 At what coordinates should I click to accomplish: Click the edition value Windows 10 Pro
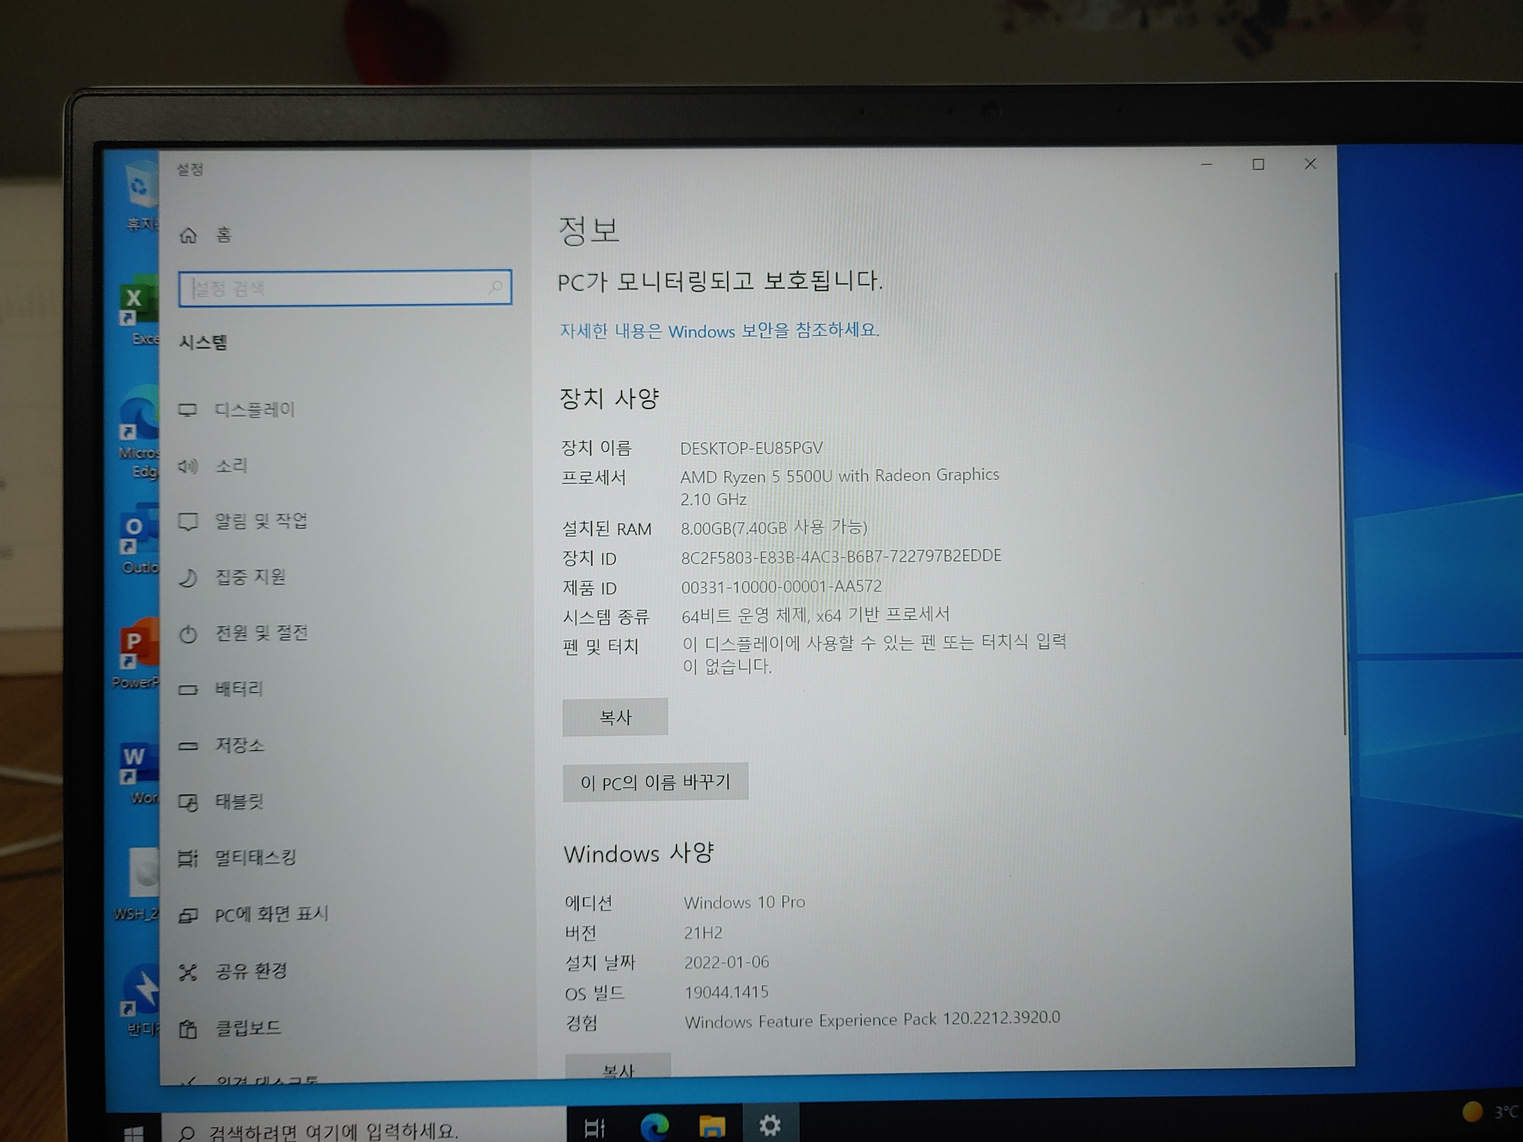click(x=744, y=903)
